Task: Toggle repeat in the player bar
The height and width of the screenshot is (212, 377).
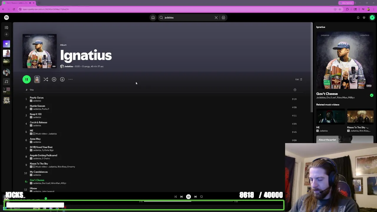Action: coord(201,197)
